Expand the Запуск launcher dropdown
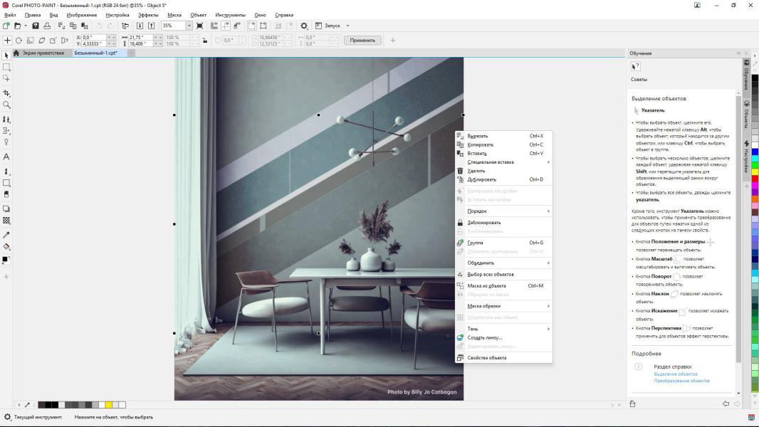Viewport: 759px width, 427px height. pyautogui.click(x=347, y=26)
